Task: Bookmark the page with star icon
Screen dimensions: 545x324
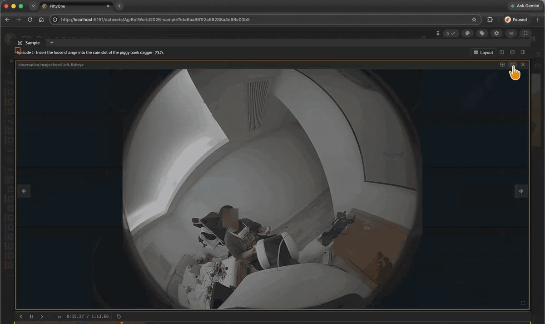Action: [474, 20]
